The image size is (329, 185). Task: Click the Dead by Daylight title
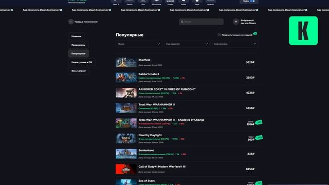[150, 135]
